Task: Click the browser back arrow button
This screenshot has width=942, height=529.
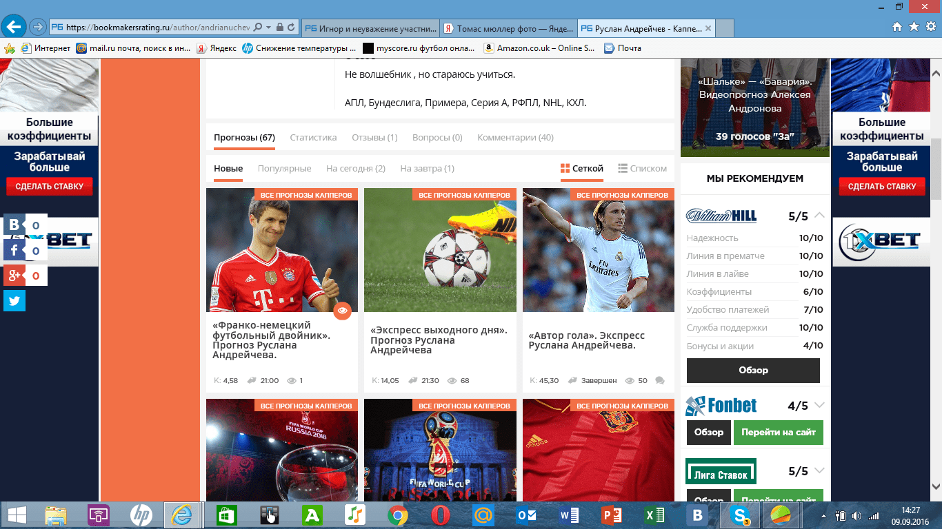Action: click(x=13, y=27)
